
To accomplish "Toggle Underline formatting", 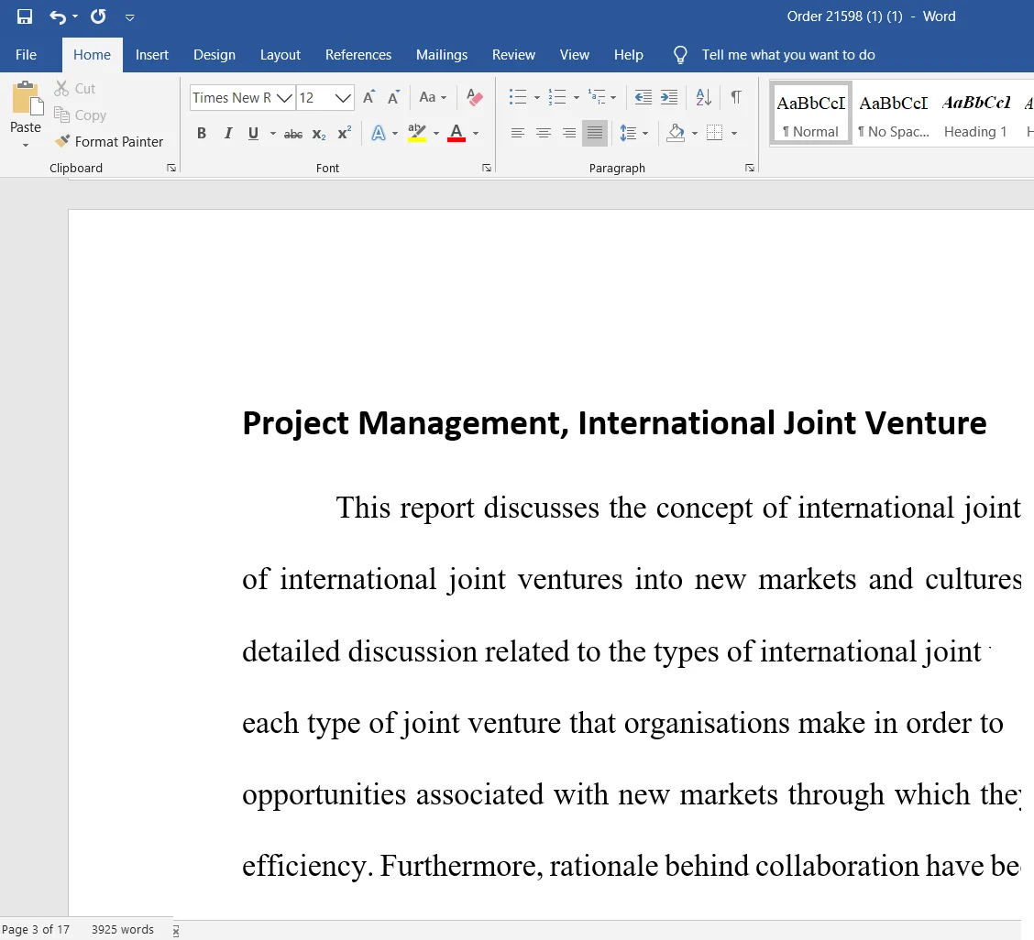I will click(253, 133).
